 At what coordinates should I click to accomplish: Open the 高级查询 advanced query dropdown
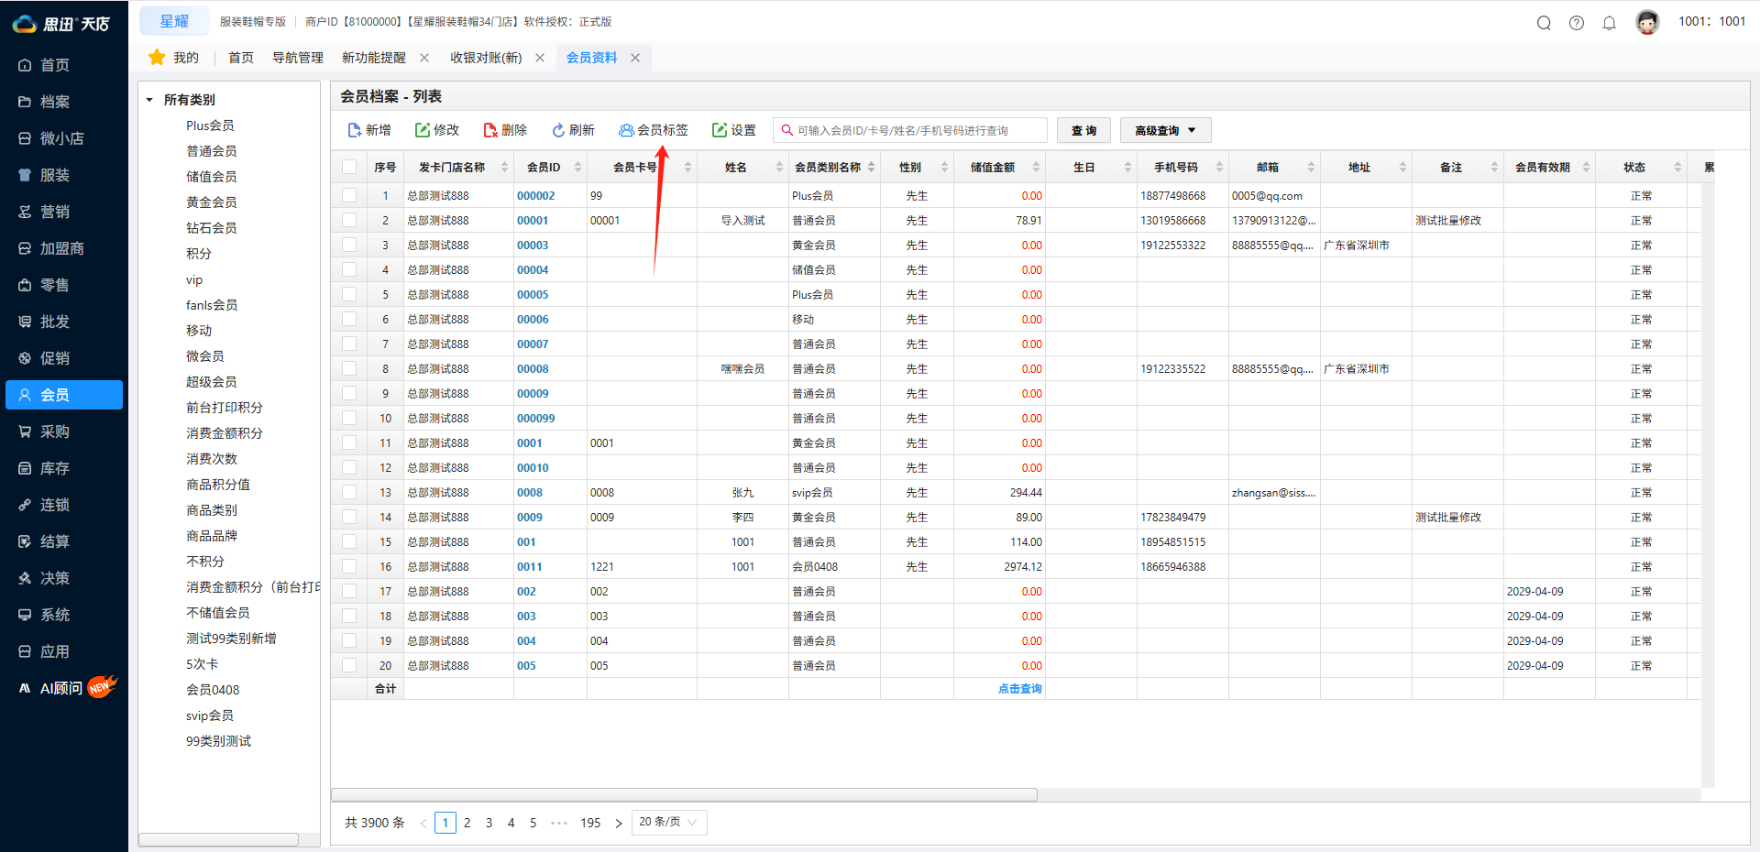[1165, 130]
